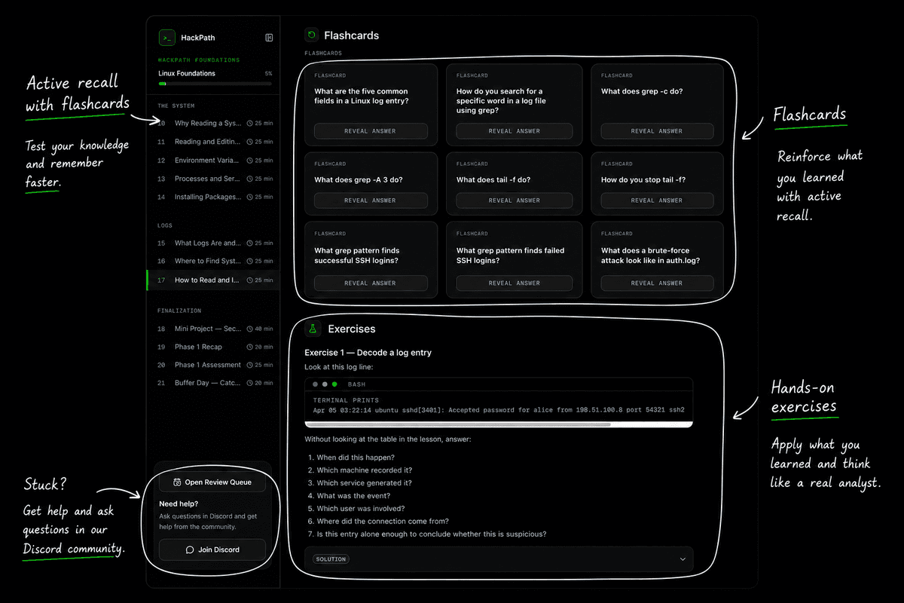Open lesson 10 Why Reading a Sys...
This screenshot has height=603, width=904.
click(215, 123)
